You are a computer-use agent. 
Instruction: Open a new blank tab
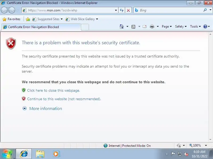85,27
